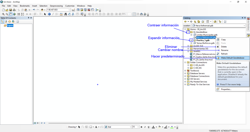Open the Editor toolbar icon next to scale box
Screen dimensions: 250x132
pos(73,10)
